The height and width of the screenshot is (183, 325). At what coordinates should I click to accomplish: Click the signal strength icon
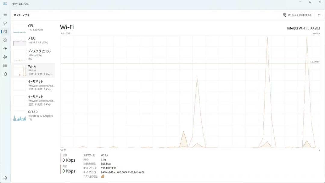coord(102,176)
